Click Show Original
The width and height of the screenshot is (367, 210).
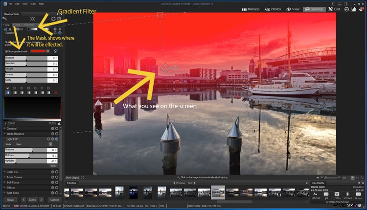[x=72, y=178]
